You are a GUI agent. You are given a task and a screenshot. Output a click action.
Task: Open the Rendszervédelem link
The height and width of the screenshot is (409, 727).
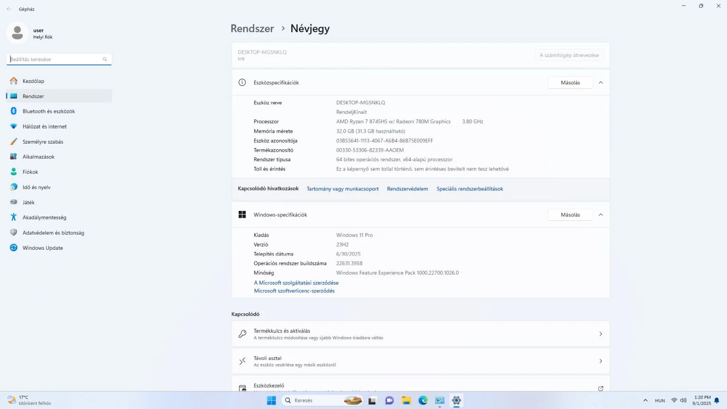point(407,189)
